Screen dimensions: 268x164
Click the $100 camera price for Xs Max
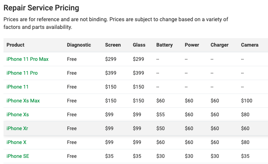pyautogui.click(x=247, y=100)
